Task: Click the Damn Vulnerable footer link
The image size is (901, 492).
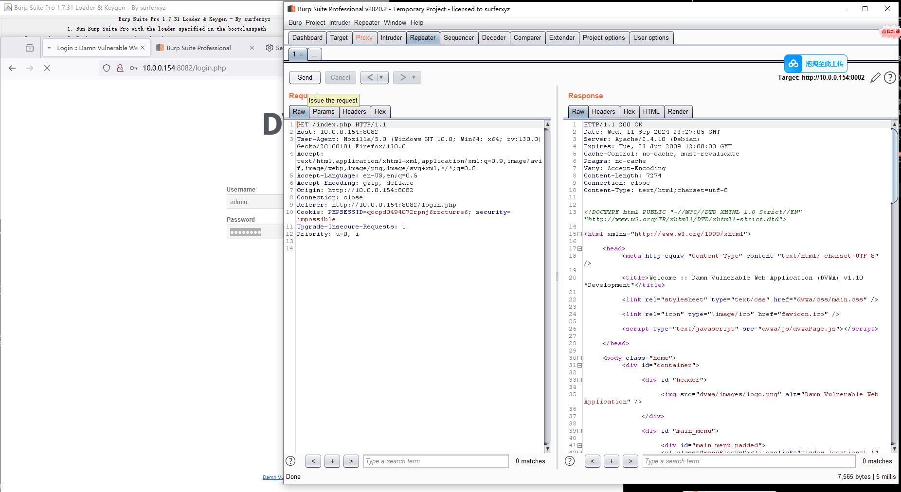Action: tap(273, 477)
